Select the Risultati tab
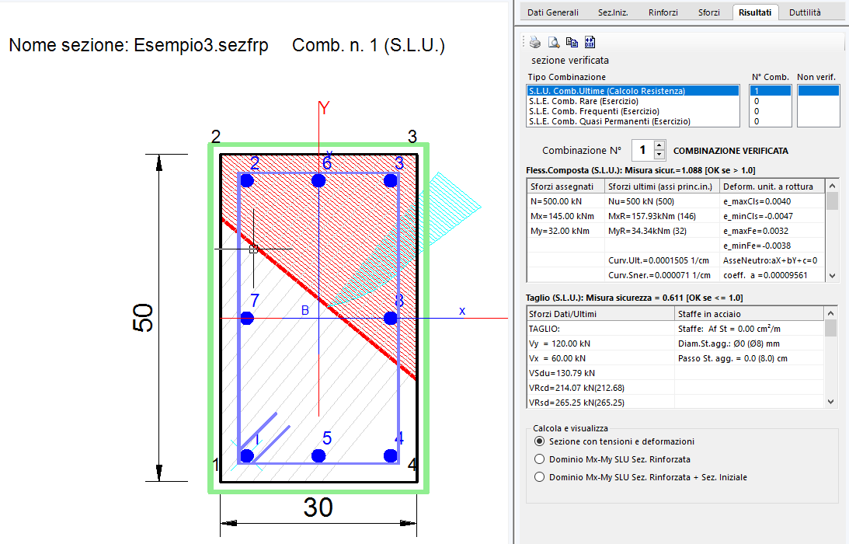Viewport: 849px width, 544px height. point(755,12)
